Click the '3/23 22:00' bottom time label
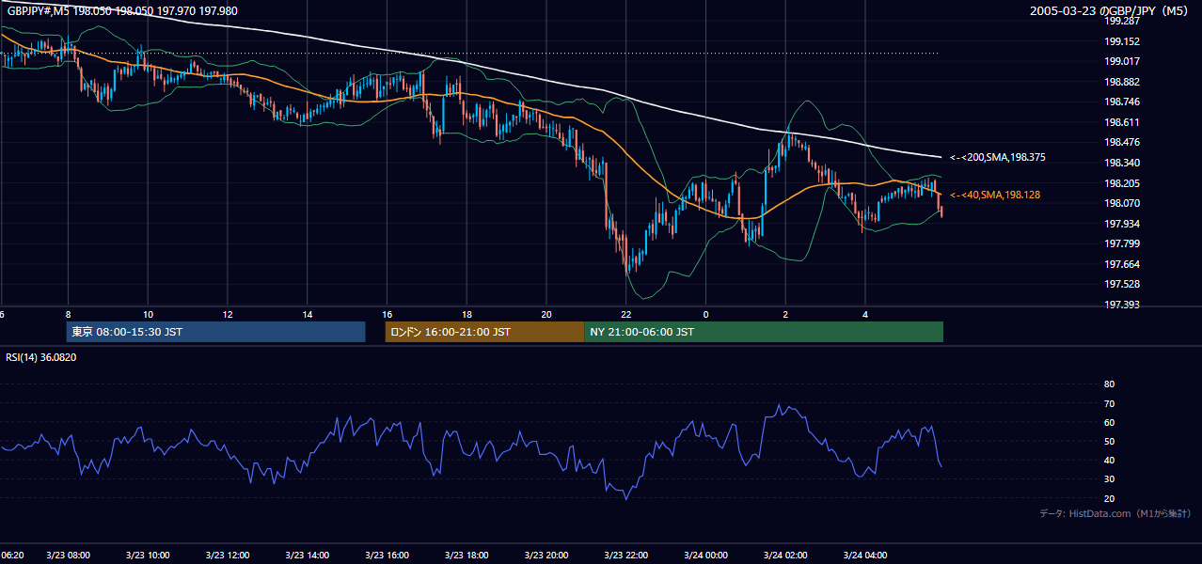Viewport: 1202px width, 564px height. pos(626,555)
